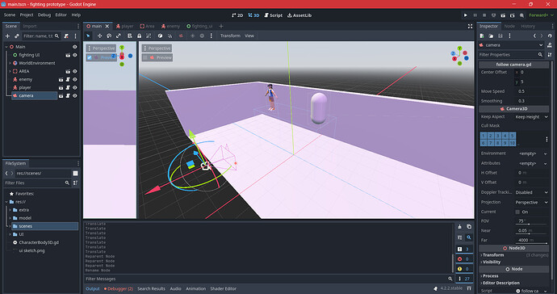
Task: Open Attributes resource dropdown
Action: 533,163
